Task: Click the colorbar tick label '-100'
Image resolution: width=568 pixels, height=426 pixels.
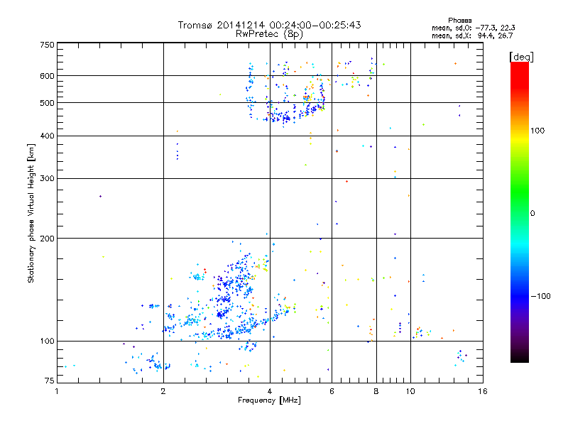Action: click(x=540, y=296)
